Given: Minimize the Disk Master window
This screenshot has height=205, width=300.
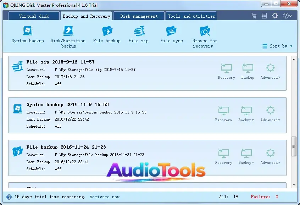Looking at the screenshot, I should [266, 4].
